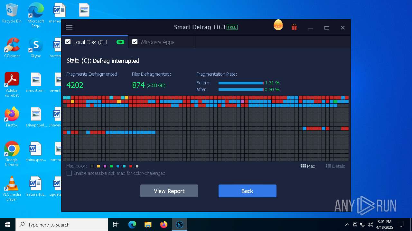Open volume control in system tray
This screenshot has height=231, width=412.
(370, 225)
